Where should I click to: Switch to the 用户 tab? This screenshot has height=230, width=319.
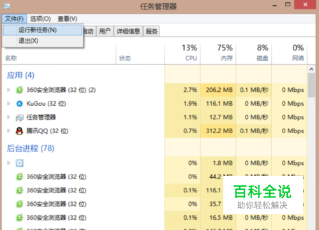[105, 31]
